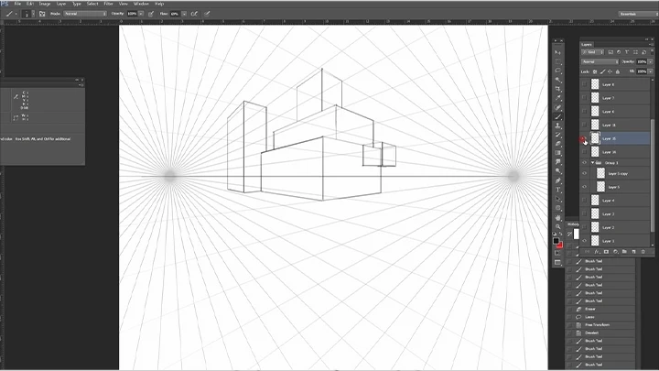Select the Path Selection tool
Viewport: 659px width, 371px height.
pyautogui.click(x=557, y=200)
